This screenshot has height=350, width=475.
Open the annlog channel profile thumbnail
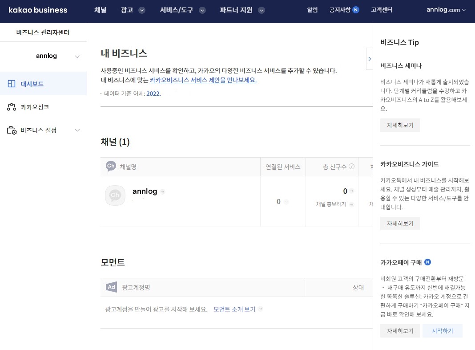tap(115, 195)
